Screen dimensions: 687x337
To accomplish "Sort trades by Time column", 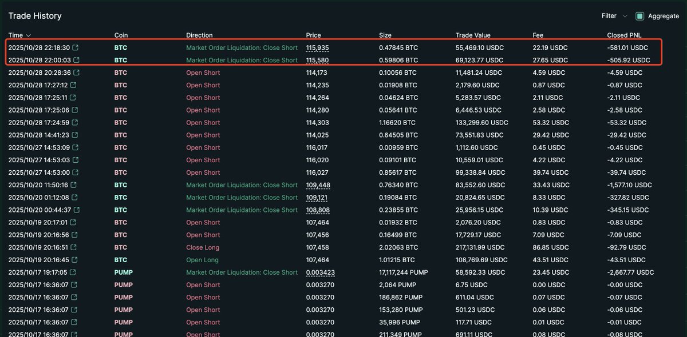I will (19, 35).
